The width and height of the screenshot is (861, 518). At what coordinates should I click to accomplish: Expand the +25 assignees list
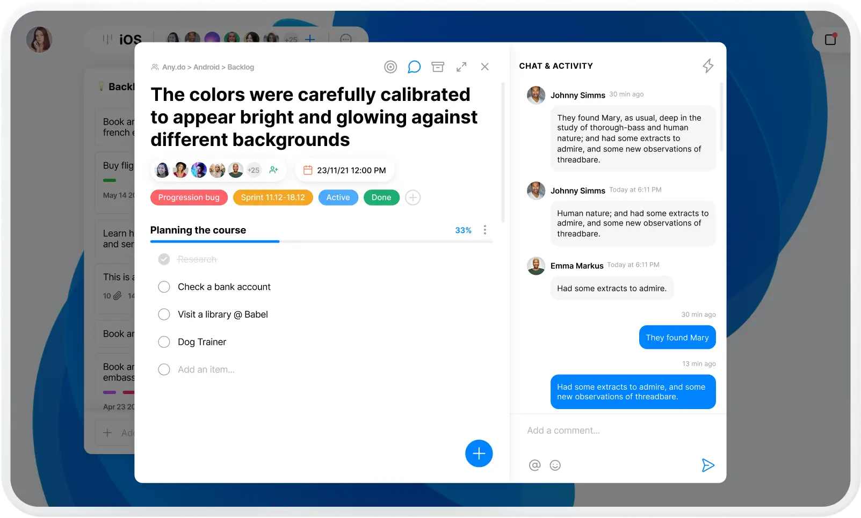(254, 170)
